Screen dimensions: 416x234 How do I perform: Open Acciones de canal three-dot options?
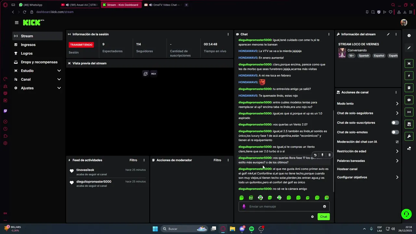[x=396, y=92]
